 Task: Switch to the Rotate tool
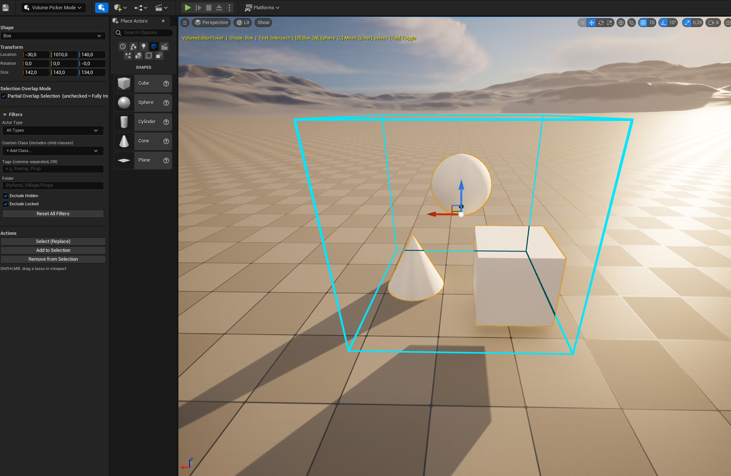pyautogui.click(x=600, y=23)
